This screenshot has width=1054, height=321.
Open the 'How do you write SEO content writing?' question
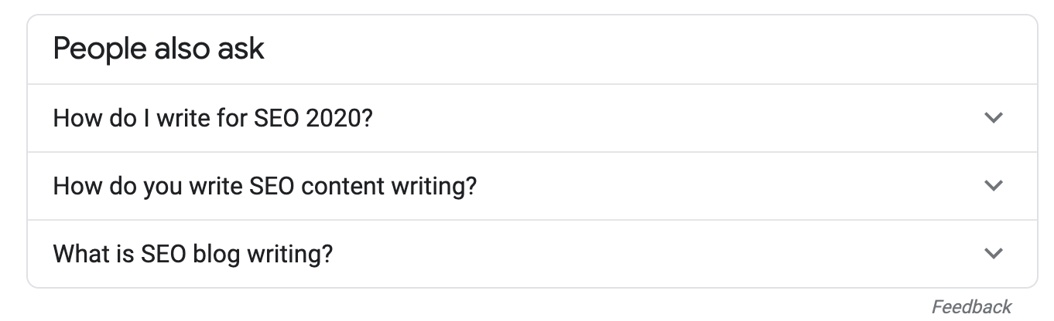264,186
